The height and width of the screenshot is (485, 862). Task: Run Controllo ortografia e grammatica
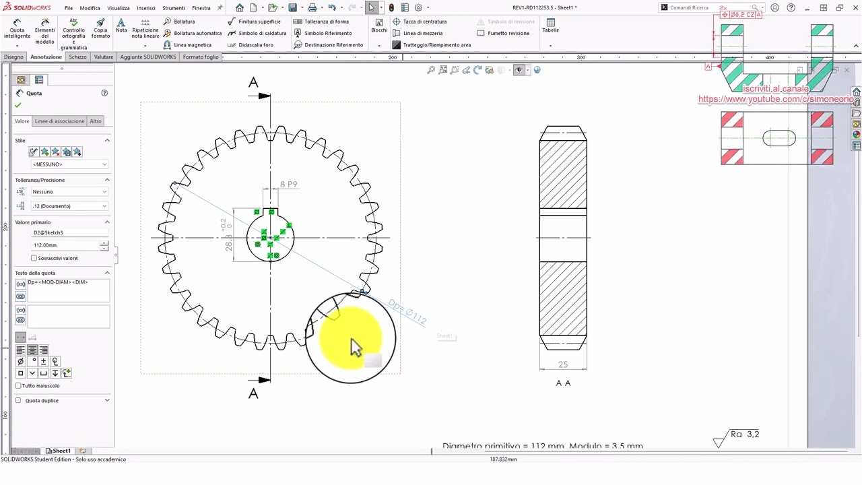point(73,34)
